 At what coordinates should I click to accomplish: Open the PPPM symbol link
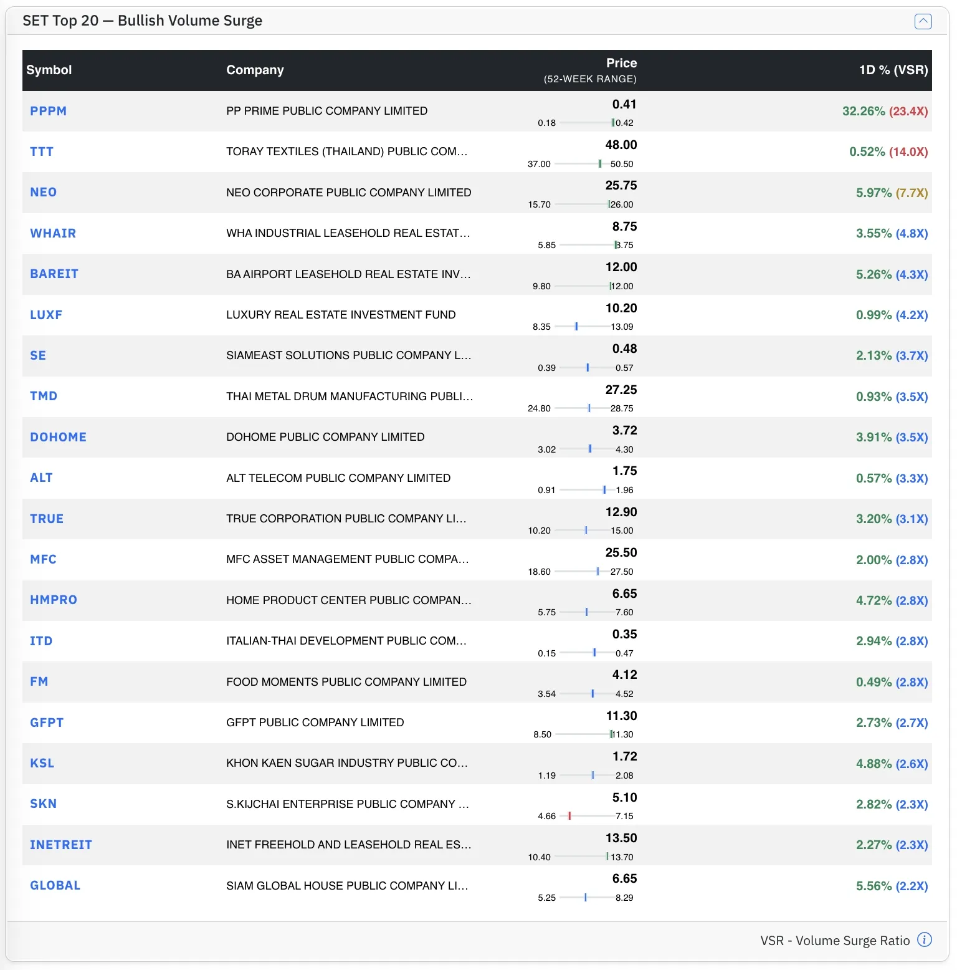tap(49, 111)
